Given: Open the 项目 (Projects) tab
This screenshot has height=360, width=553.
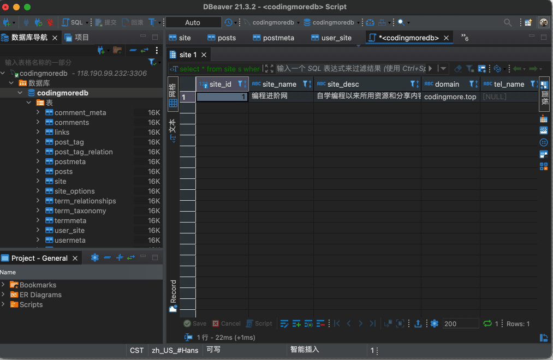Looking at the screenshot, I should pyautogui.click(x=76, y=37).
